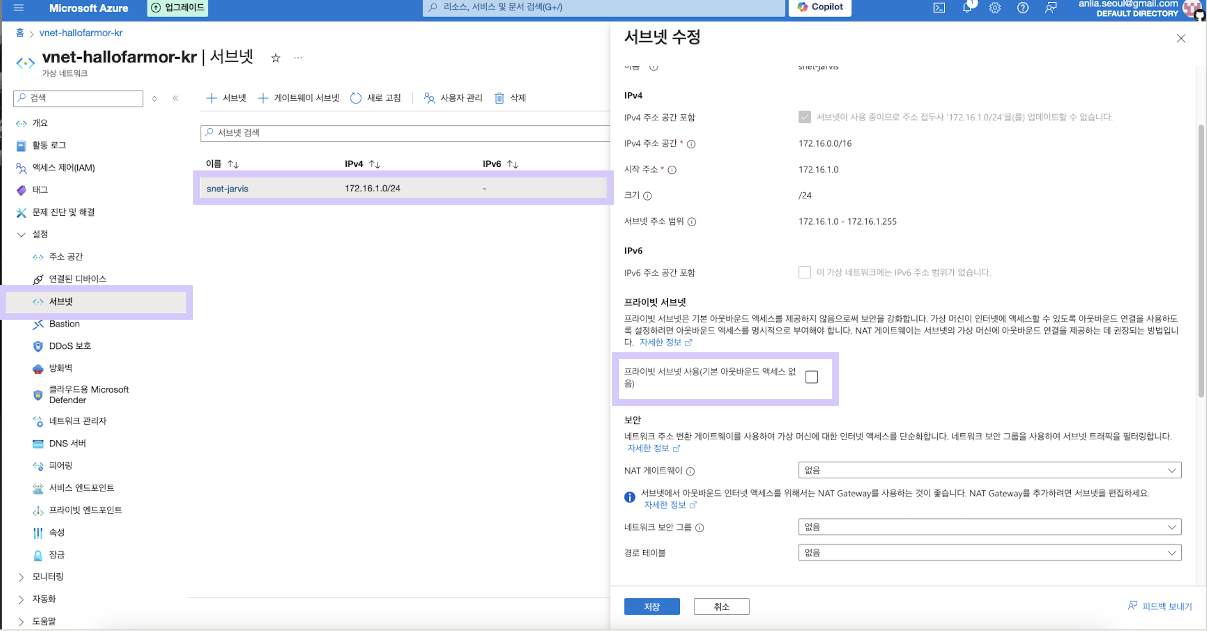This screenshot has height=631, width=1207.
Task: Open Cloud Shell terminal icon
Action: point(939,7)
